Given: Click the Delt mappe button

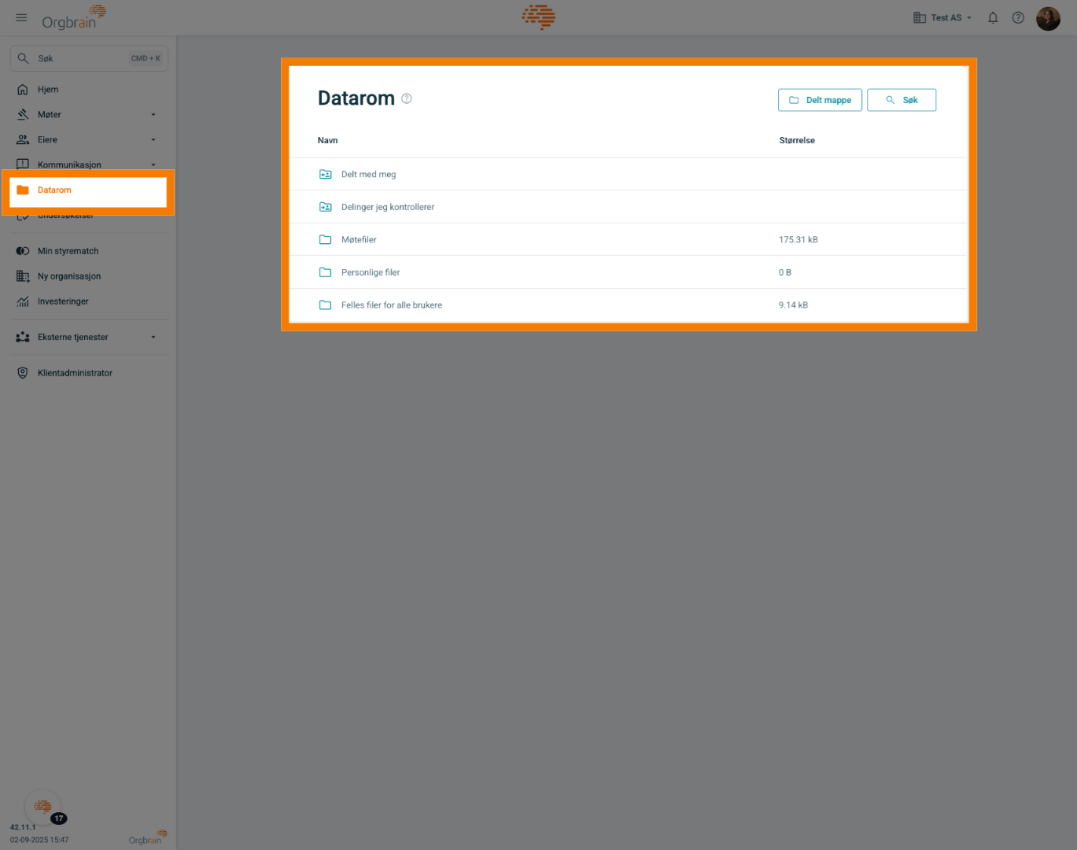Looking at the screenshot, I should click(820, 100).
